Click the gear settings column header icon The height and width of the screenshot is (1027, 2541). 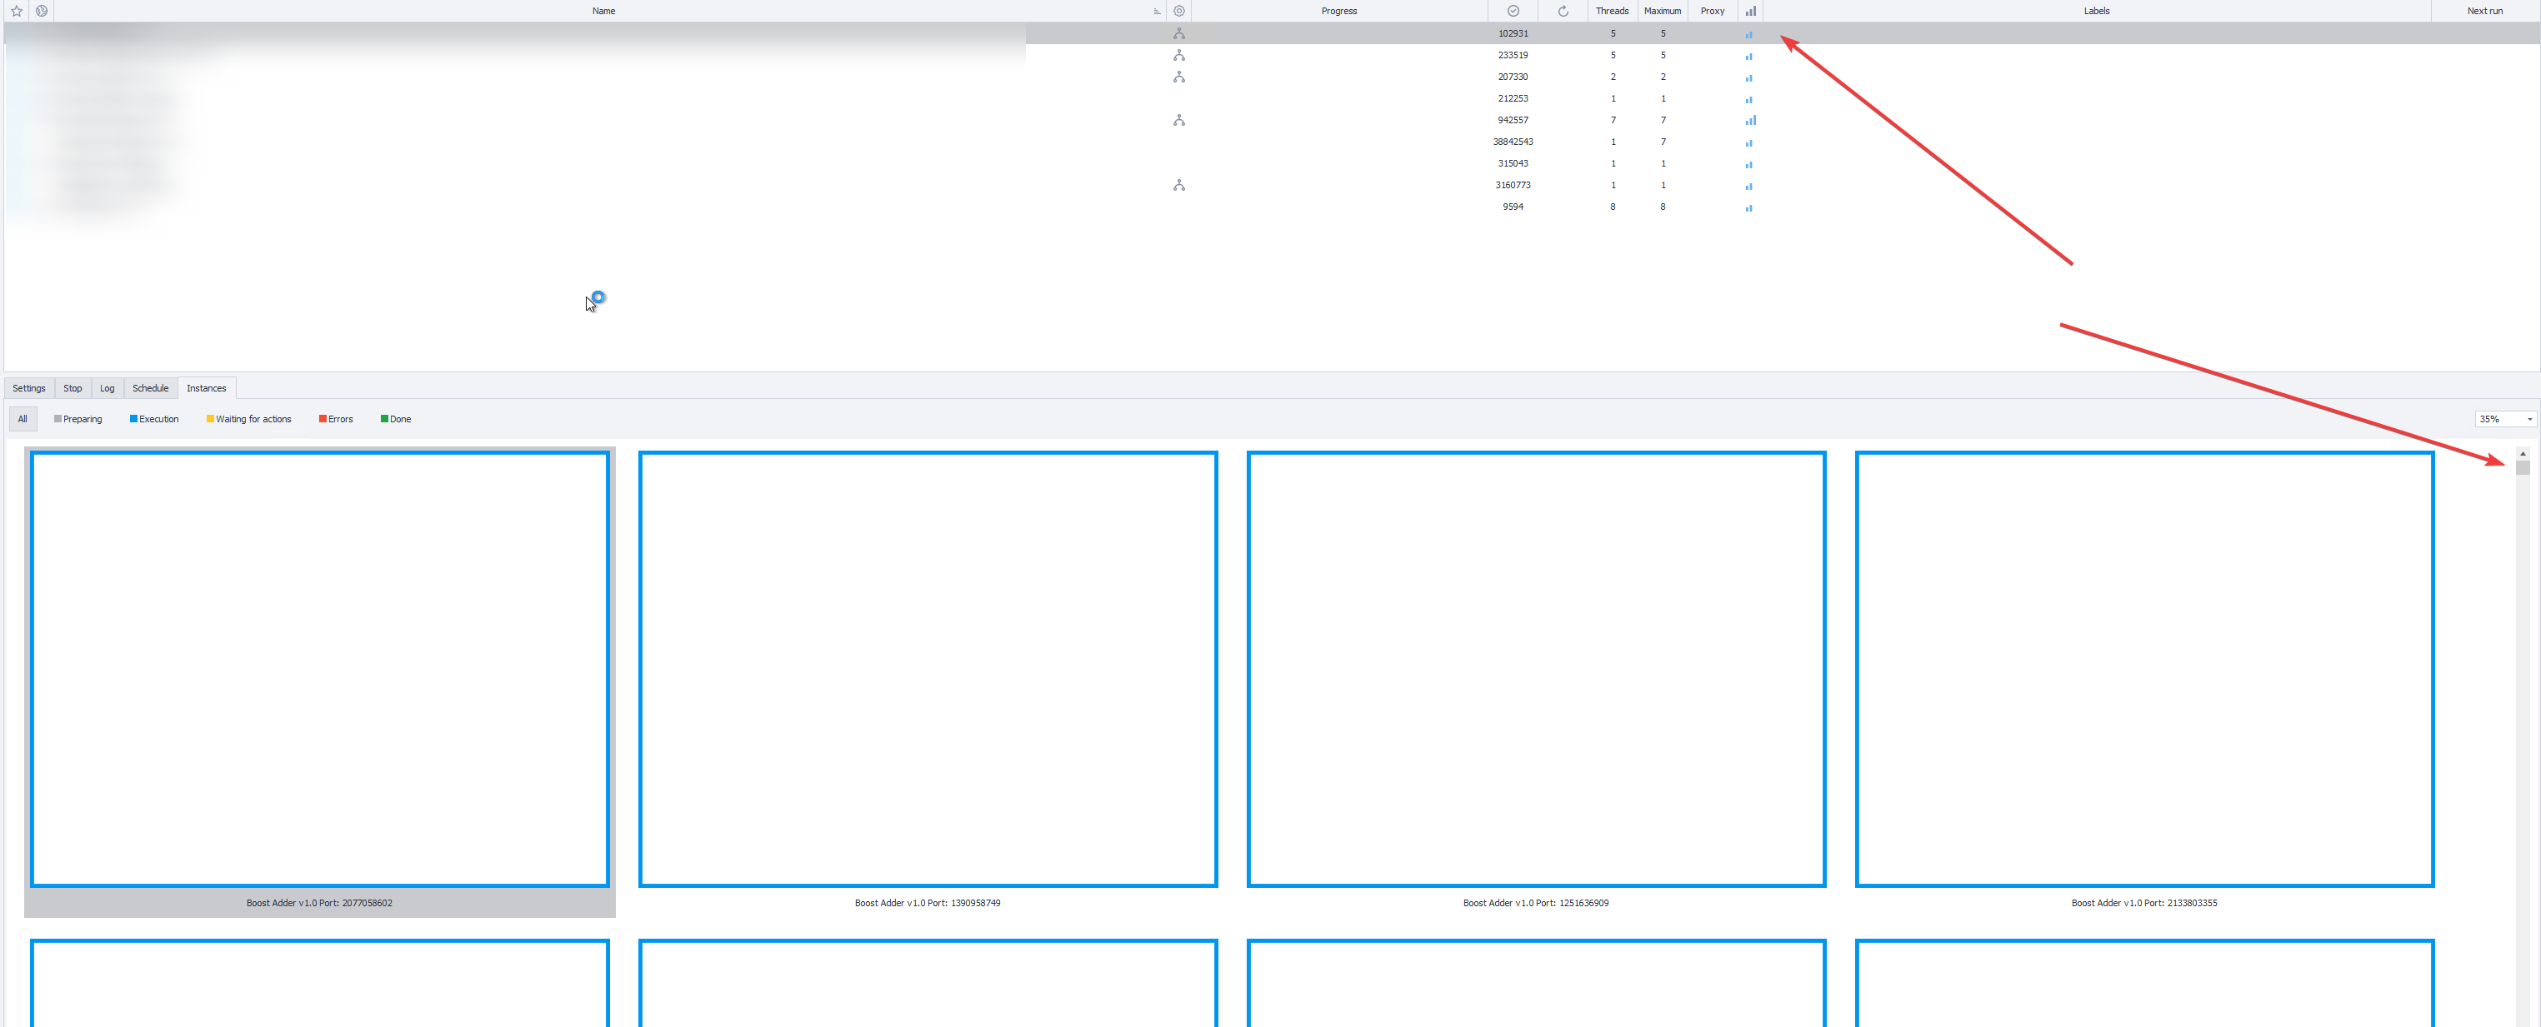pyautogui.click(x=1178, y=11)
